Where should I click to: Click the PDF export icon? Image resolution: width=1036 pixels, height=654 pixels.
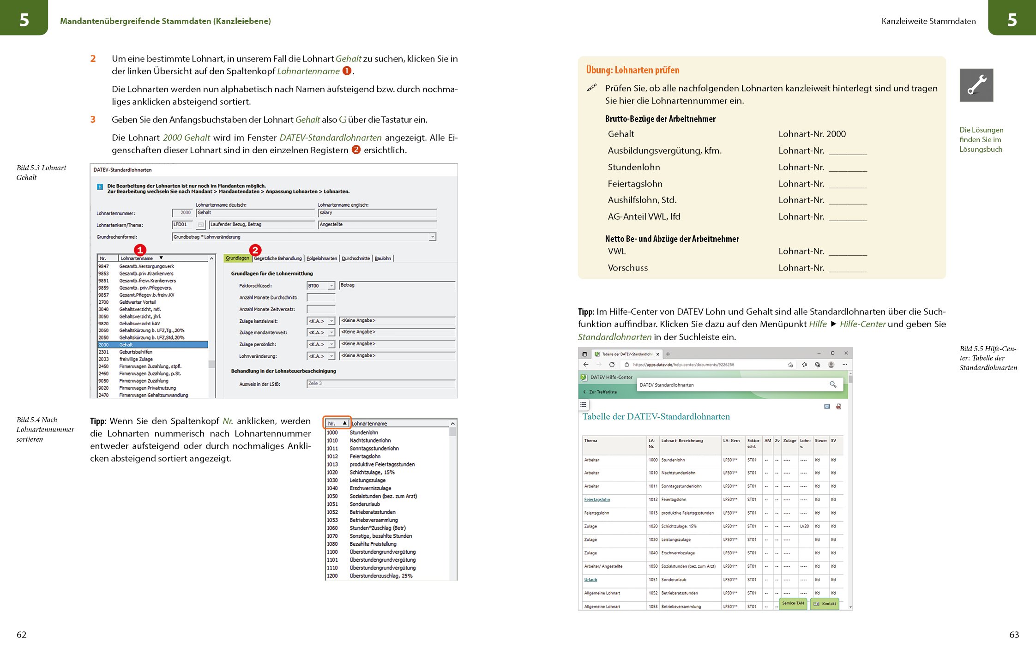pyautogui.click(x=838, y=407)
